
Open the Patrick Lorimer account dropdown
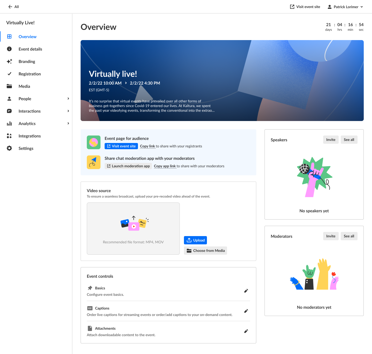point(345,7)
